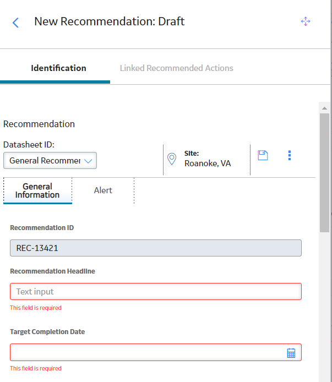Go back using the left chevron arrow
The width and height of the screenshot is (332, 382).
[15, 23]
